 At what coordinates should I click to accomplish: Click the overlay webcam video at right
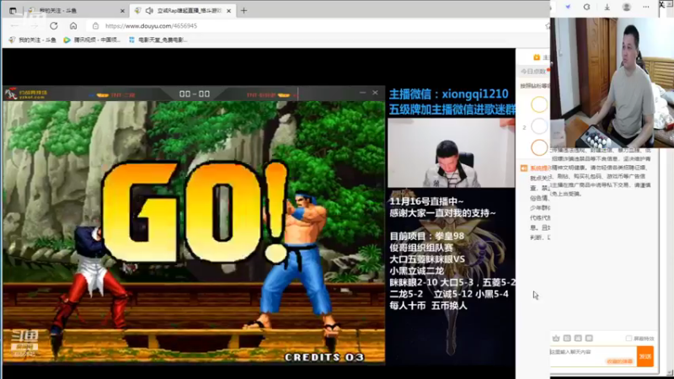tap(612, 83)
